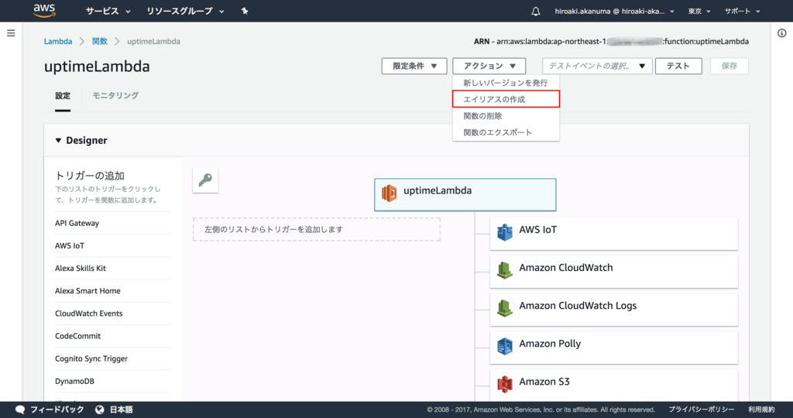Open the hamburger side menu
The image size is (793, 418).
click(x=11, y=33)
